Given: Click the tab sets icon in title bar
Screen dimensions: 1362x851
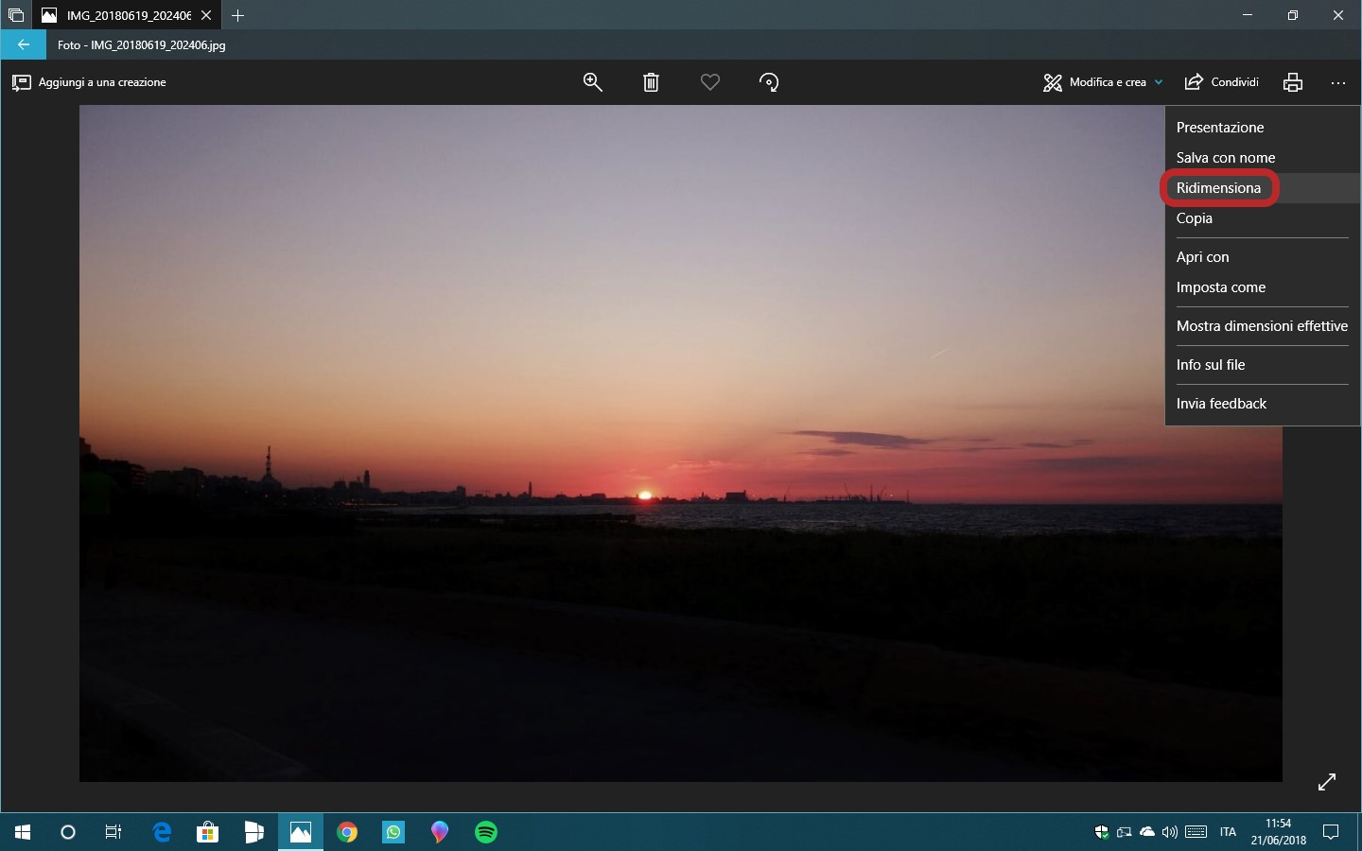Looking at the screenshot, I should (15, 15).
